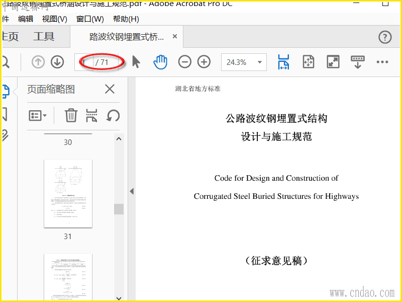Open the search magnifier tool
Viewport: 402px width, 302px height.
(6, 62)
